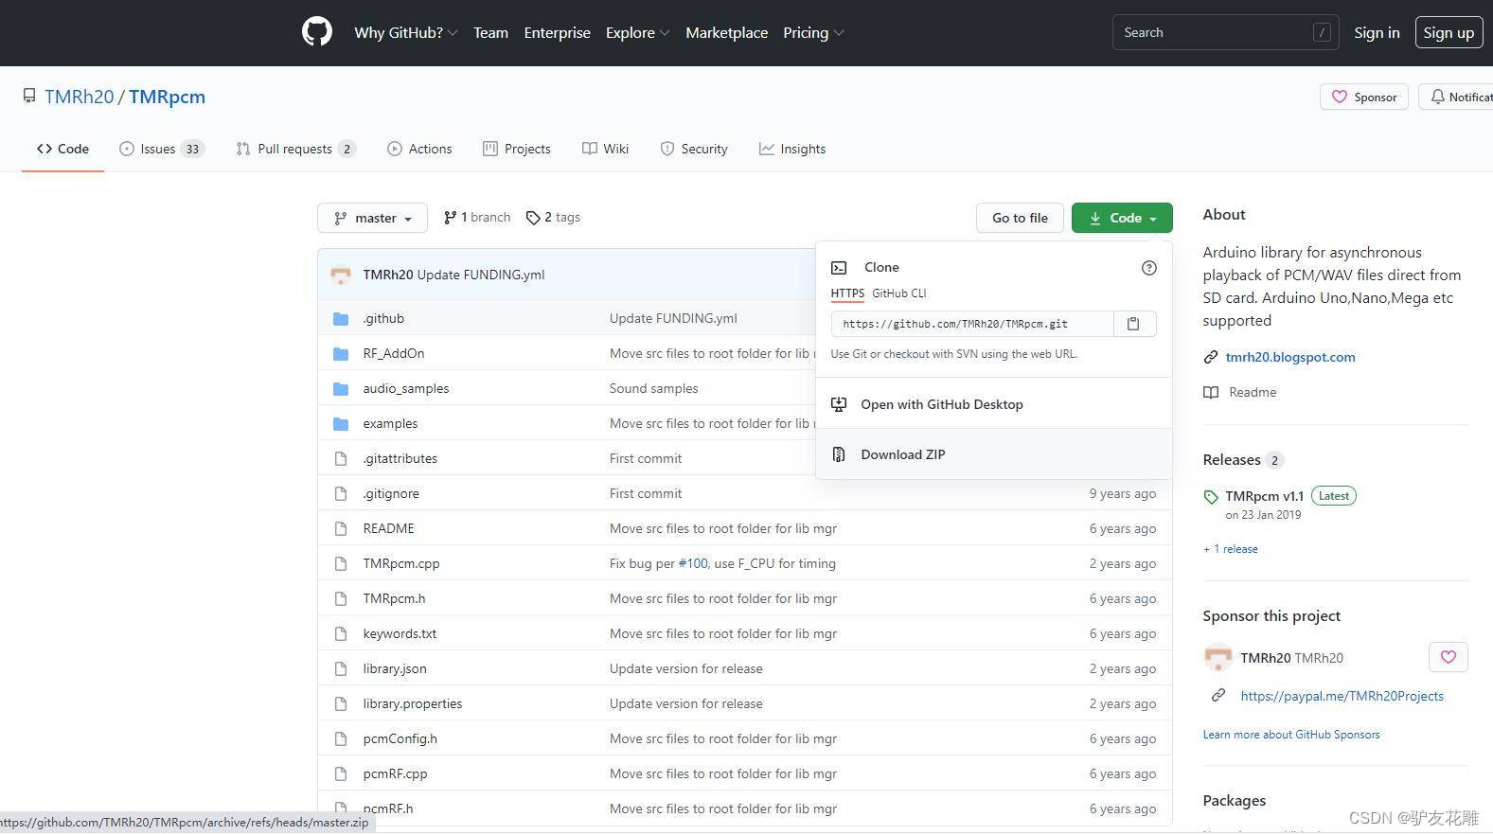This screenshot has height=835, width=1493.
Task: Open the Pull requests tab
Action: click(295, 149)
